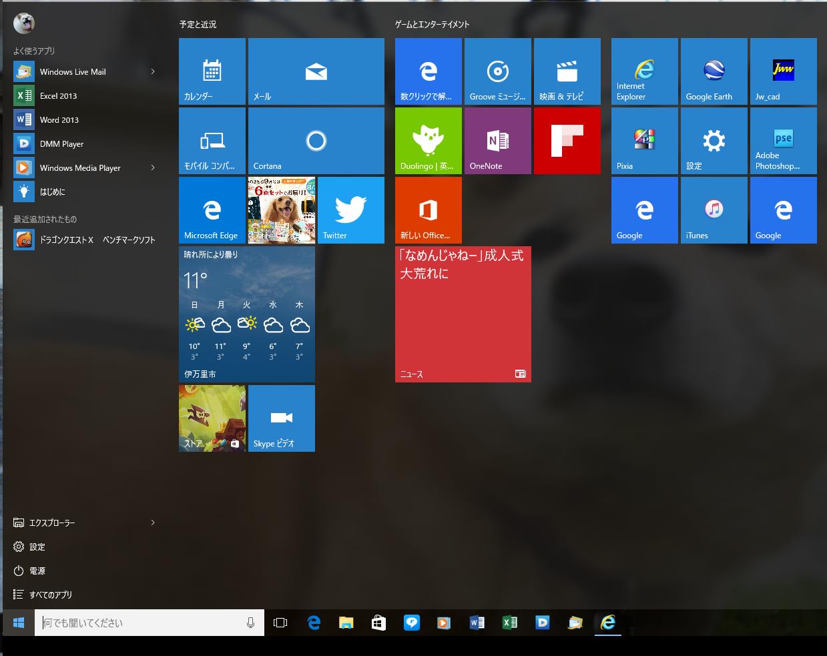
Task: Launch the Pixia tile
Action: click(645, 141)
